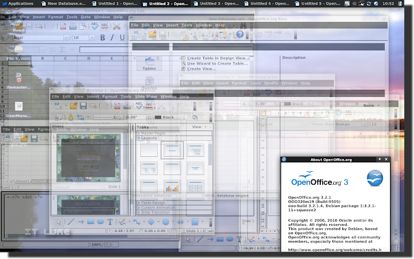Open the Home desktop icon
Viewport: 414px width, 259px height.
point(19,26)
